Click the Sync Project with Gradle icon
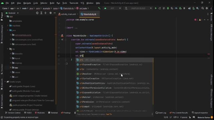The height and width of the screenshot is (120, 214). (189, 8)
